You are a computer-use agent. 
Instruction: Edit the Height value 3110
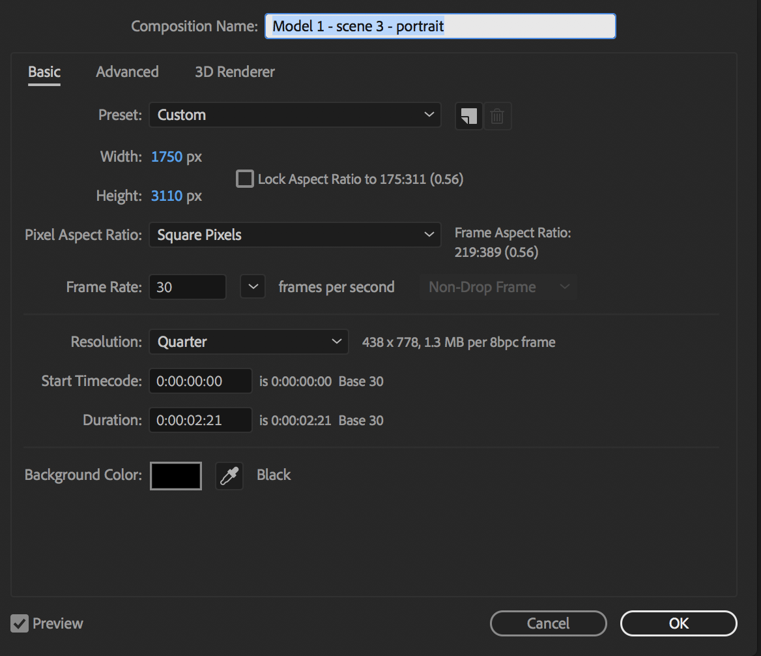click(x=167, y=196)
